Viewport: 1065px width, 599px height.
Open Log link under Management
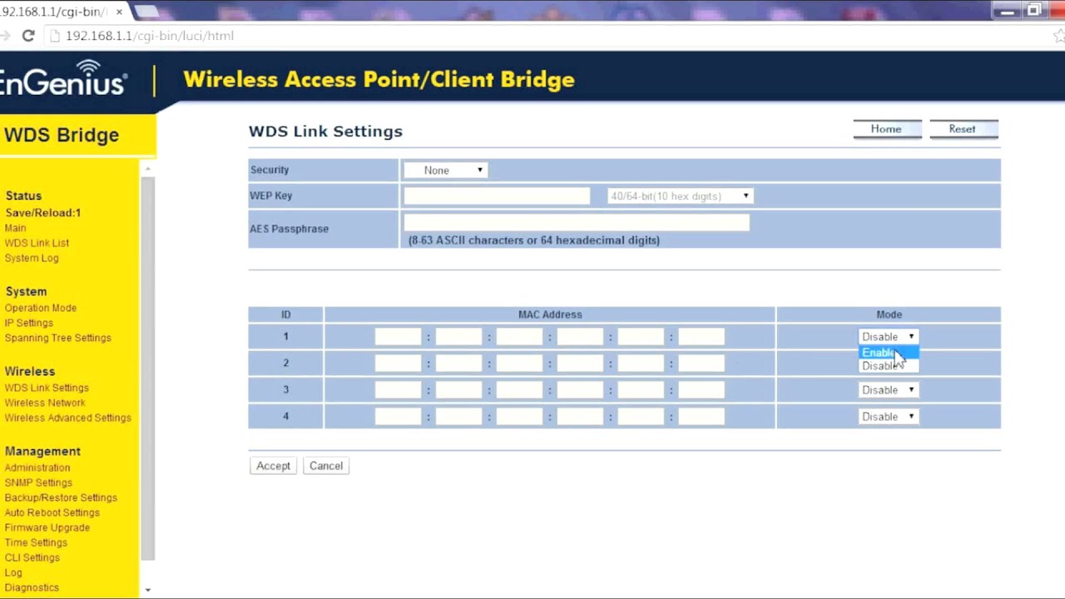click(x=13, y=572)
